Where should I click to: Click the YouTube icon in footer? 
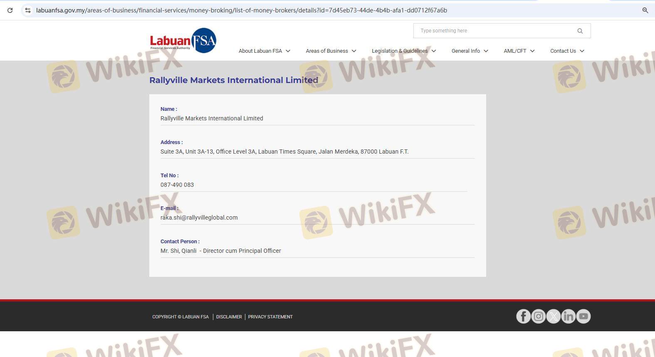[583, 316]
